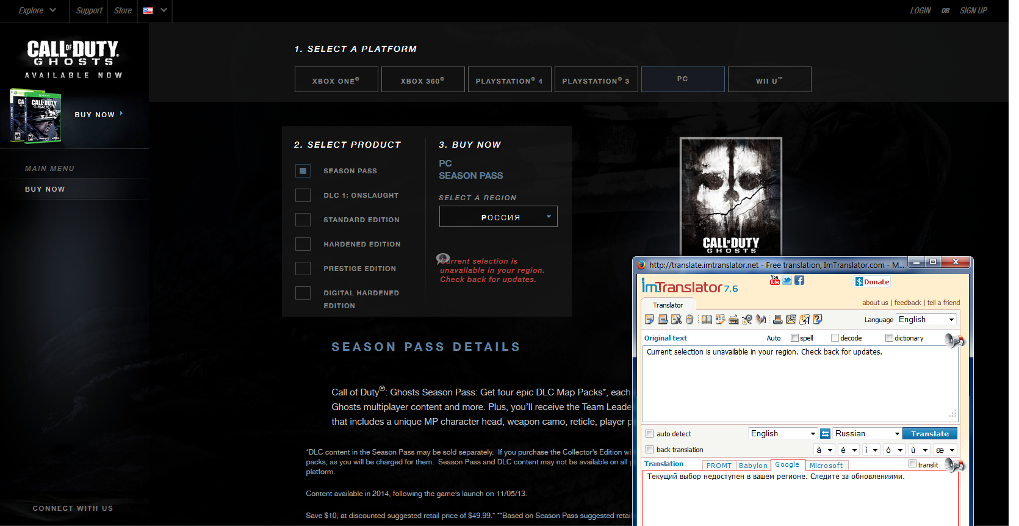Click the print icon in toolbar

pos(777,319)
